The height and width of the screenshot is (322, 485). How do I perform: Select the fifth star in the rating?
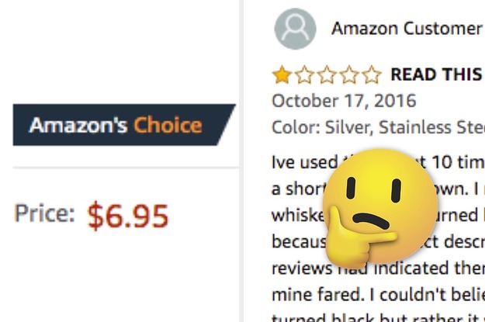(x=372, y=75)
